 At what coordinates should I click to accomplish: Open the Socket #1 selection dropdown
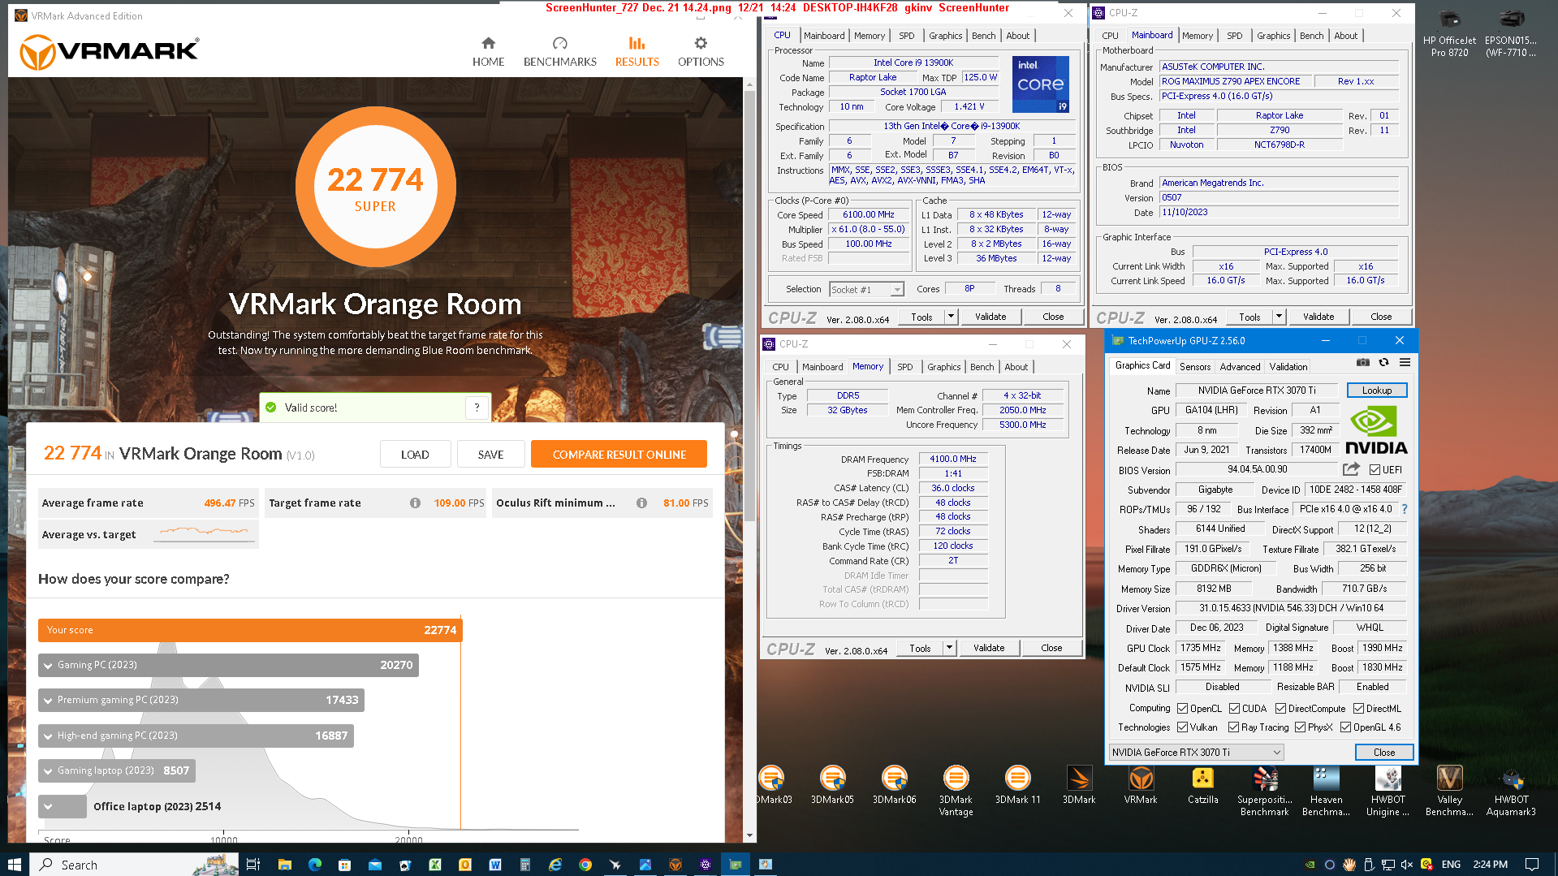click(x=866, y=289)
